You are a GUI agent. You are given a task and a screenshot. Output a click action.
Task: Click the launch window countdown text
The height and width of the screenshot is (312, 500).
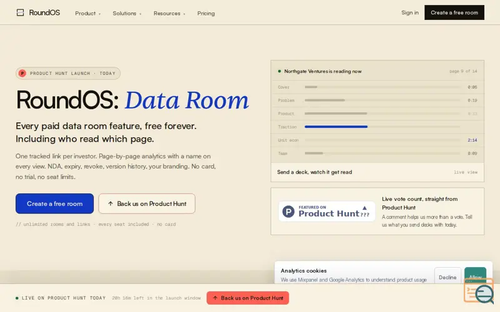point(156,298)
